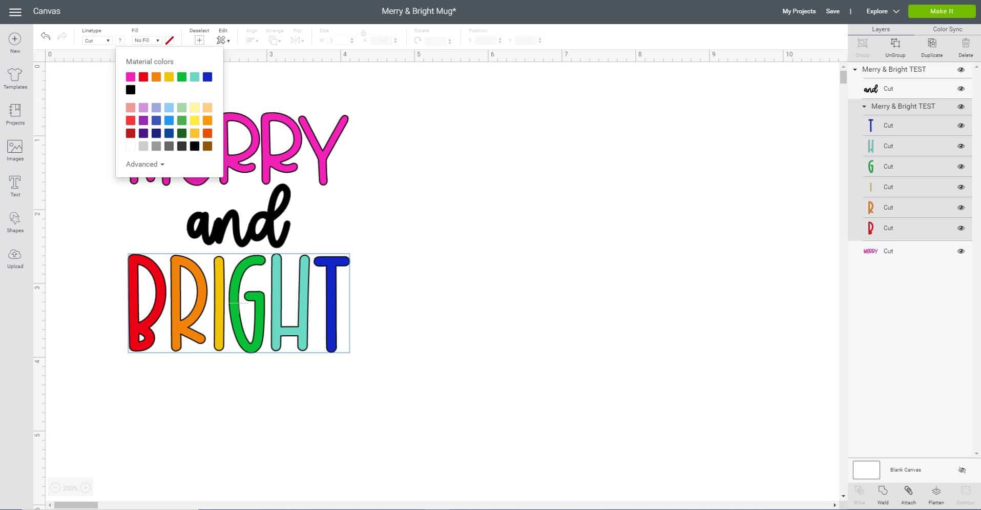Open the Fill No Fill dropdown

147,40
